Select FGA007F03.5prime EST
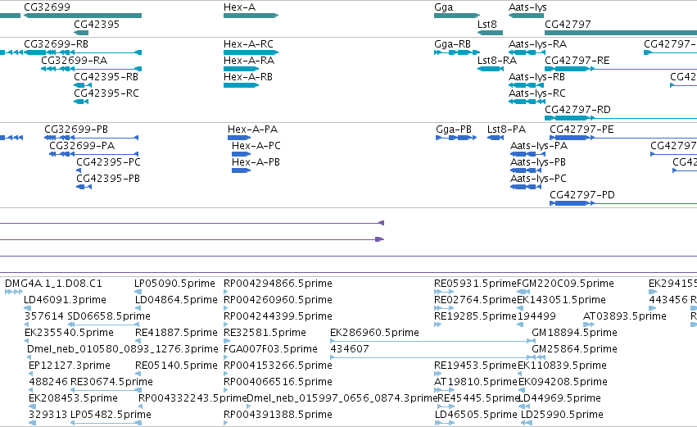697x427 pixels. tap(270, 349)
